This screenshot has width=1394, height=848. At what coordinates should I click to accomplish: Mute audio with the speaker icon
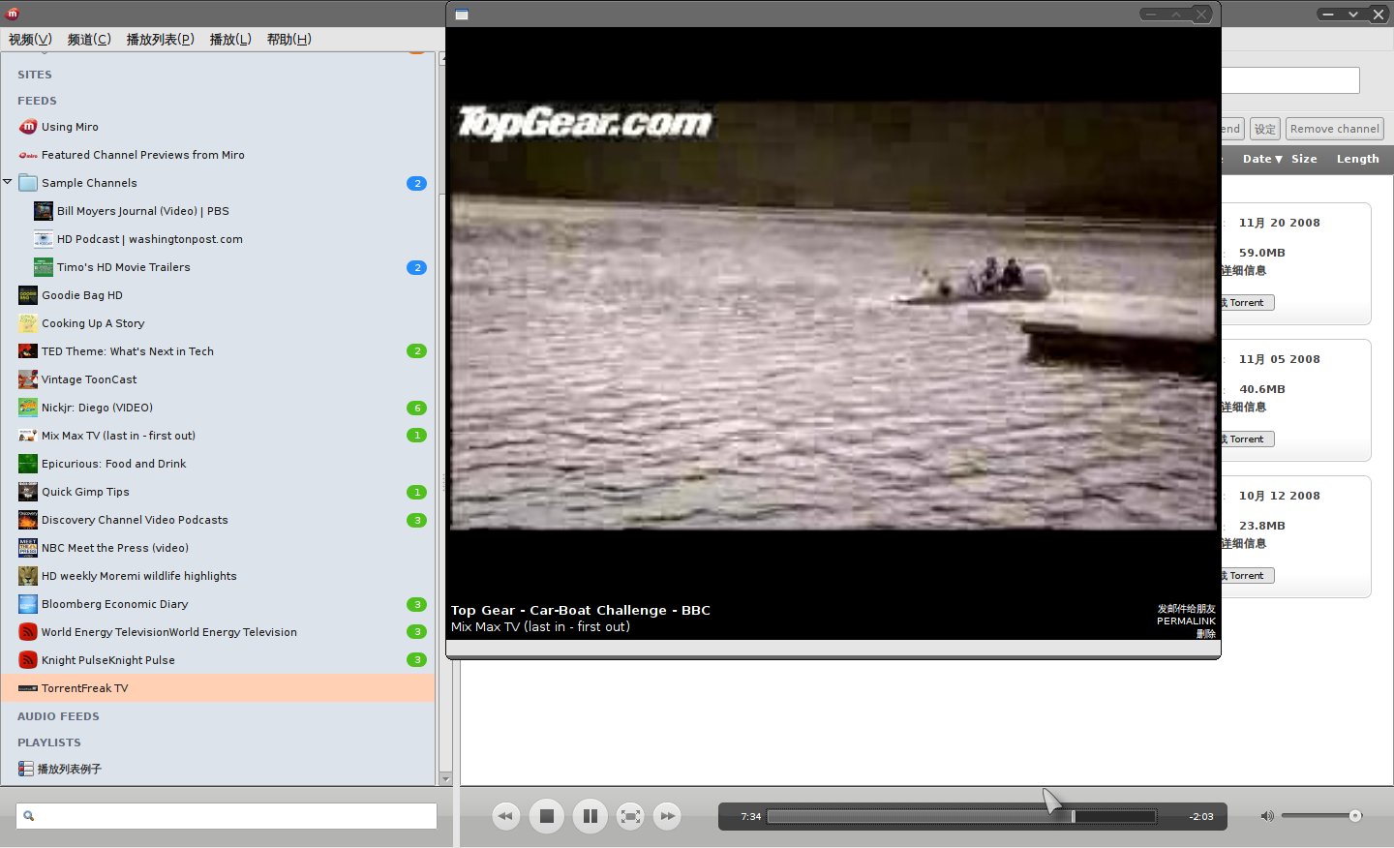click(x=1267, y=816)
